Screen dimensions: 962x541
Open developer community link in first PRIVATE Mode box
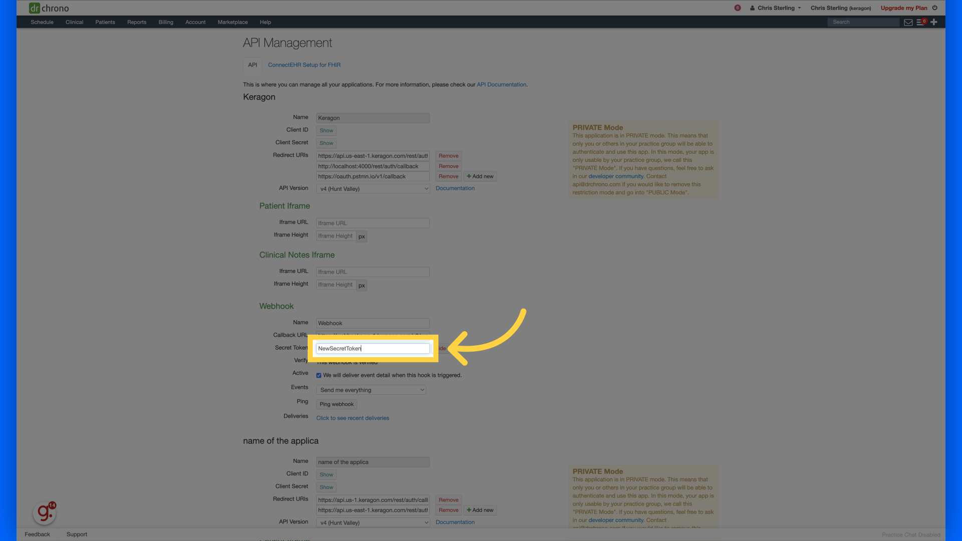[616, 176]
